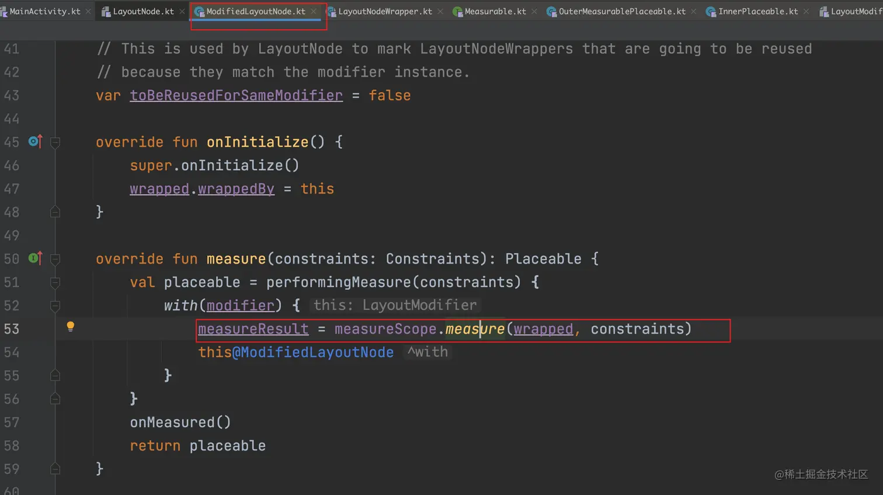The height and width of the screenshot is (495, 883).
Task: Close the Measurable.kt tab
Action: (x=534, y=11)
